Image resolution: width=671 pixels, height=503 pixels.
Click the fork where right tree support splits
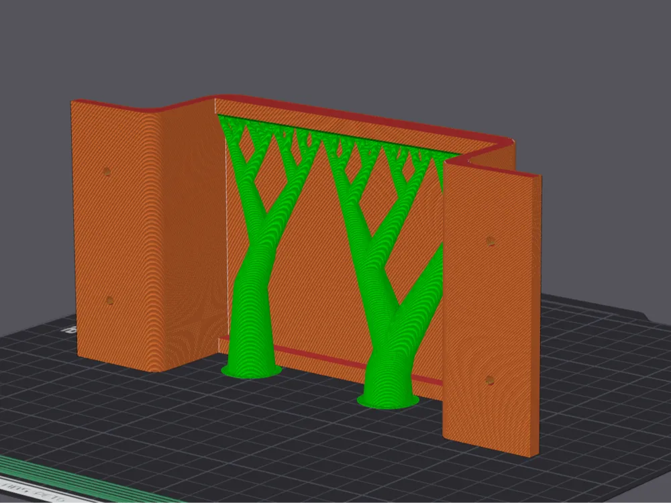398,306
